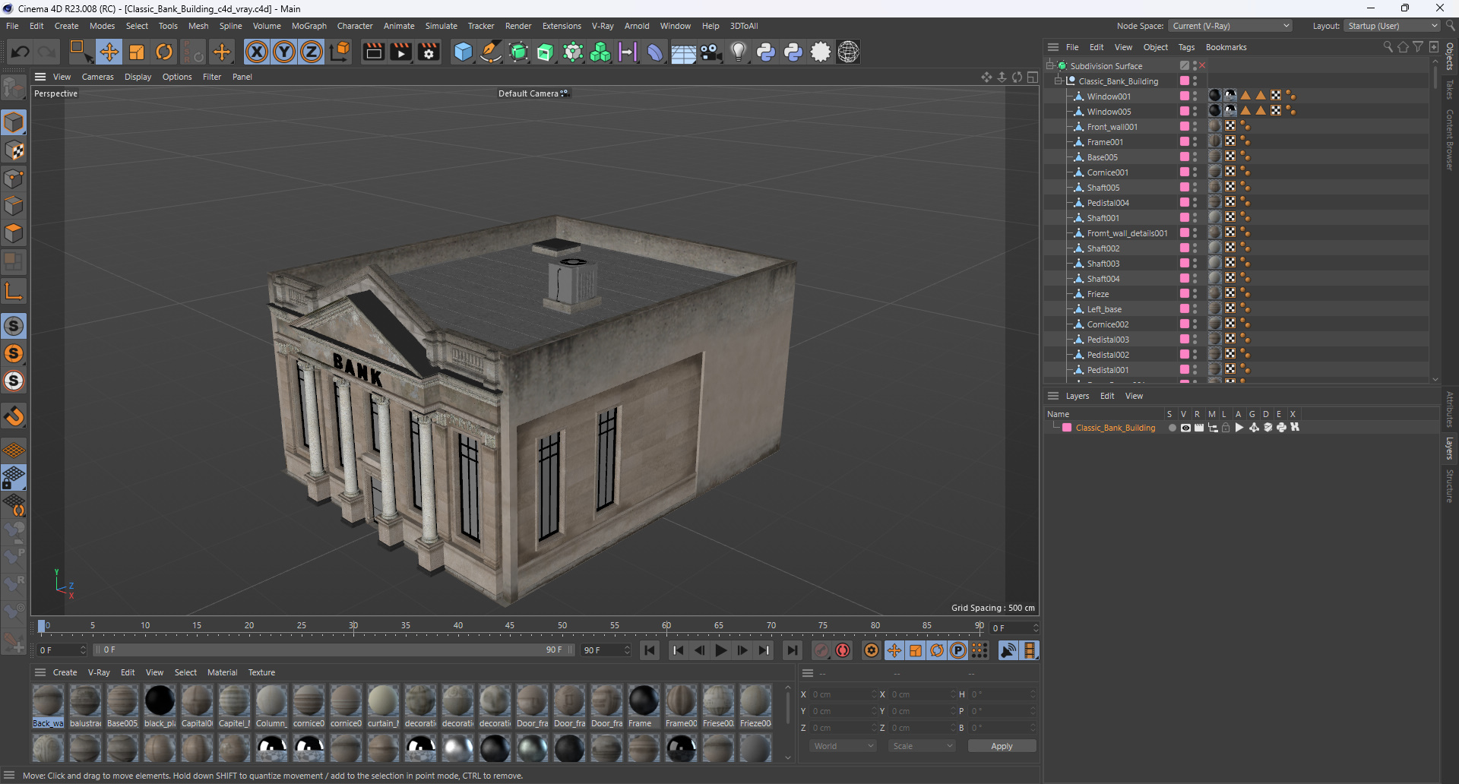The image size is (1459, 784).
Task: Select Polygons mode in left toolbar
Action: (x=14, y=233)
